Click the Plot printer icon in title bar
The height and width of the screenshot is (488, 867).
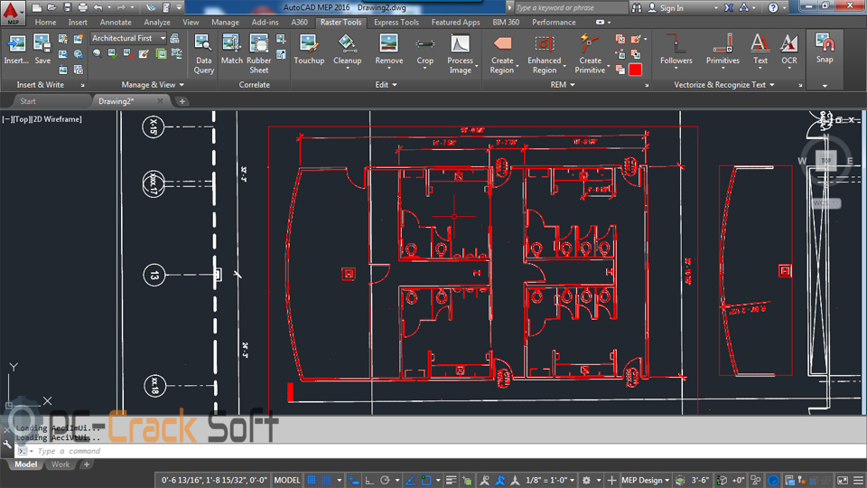[82, 8]
